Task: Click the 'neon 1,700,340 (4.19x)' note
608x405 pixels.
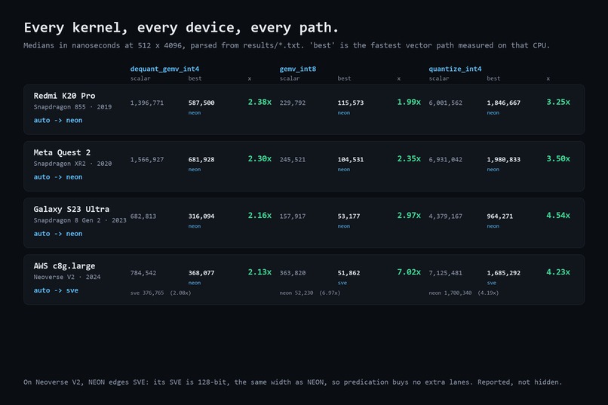Action: [x=464, y=293]
